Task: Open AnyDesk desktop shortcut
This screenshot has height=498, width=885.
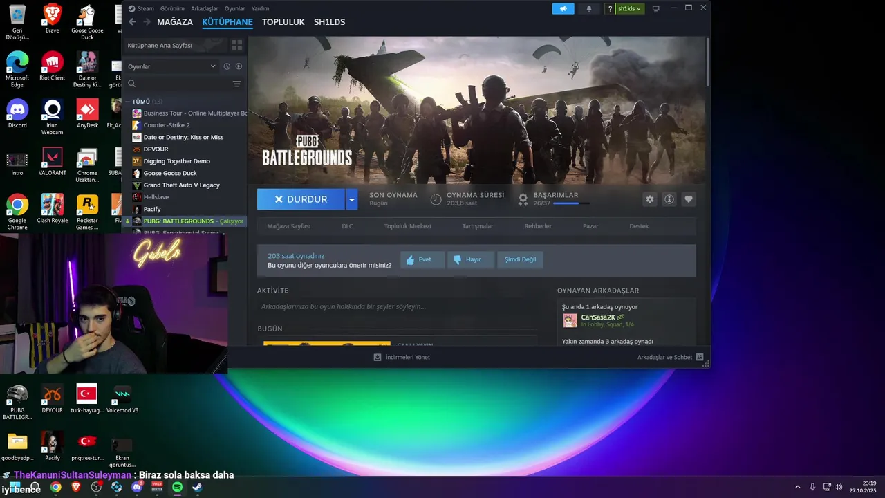Action: (x=87, y=114)
